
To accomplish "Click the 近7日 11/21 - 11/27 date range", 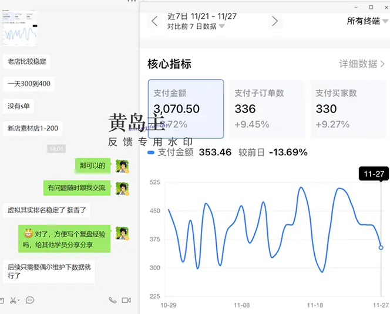I will (200, 16).
